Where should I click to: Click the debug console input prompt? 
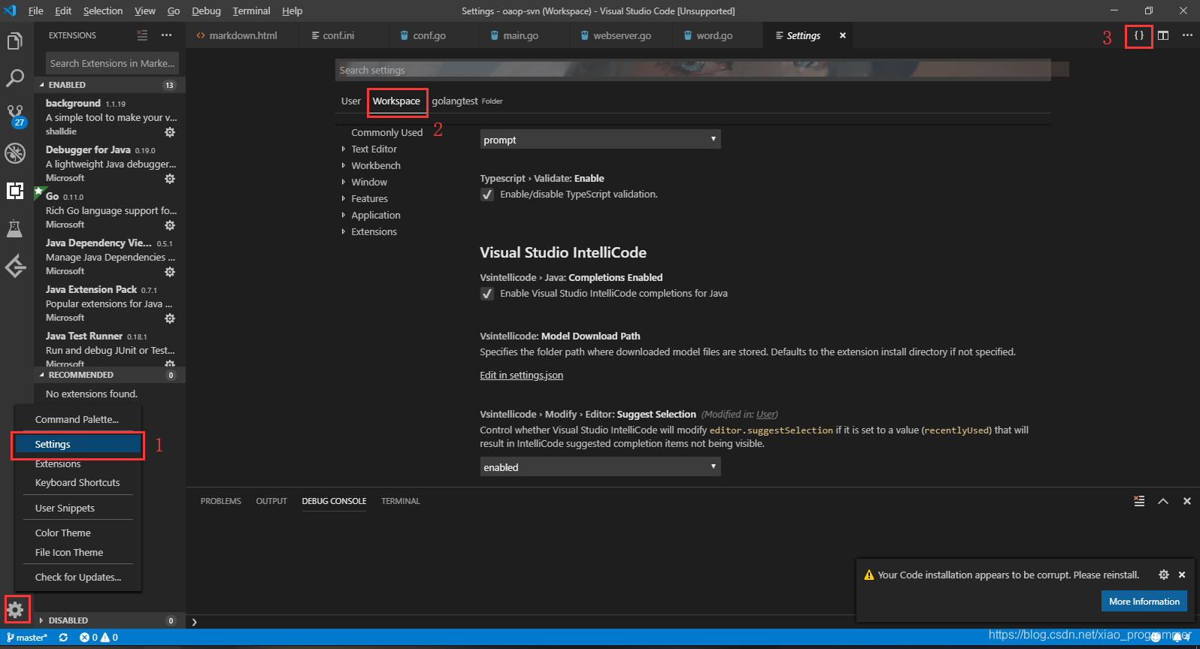click(692, 622)
